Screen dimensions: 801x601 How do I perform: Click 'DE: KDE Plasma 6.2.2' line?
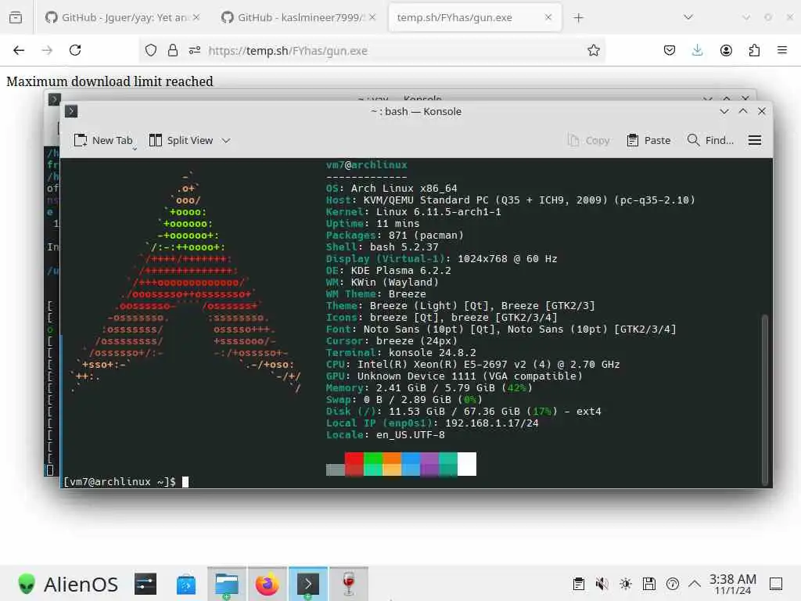(x=388, y=271)
